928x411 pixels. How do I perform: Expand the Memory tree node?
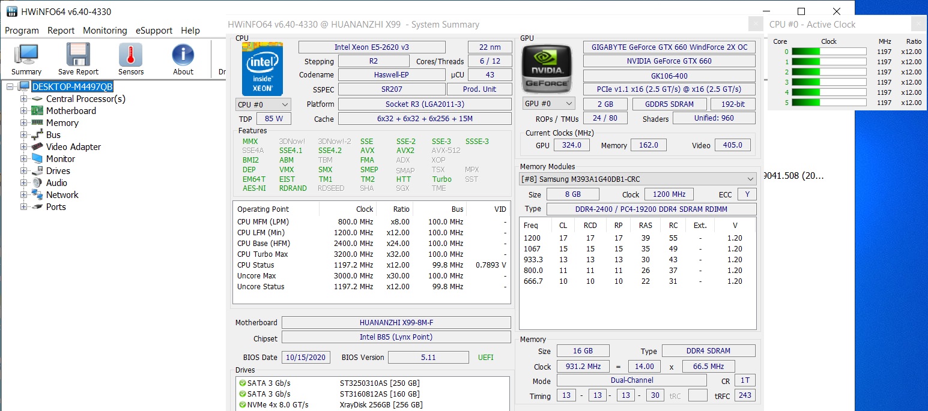coord(23,123)
